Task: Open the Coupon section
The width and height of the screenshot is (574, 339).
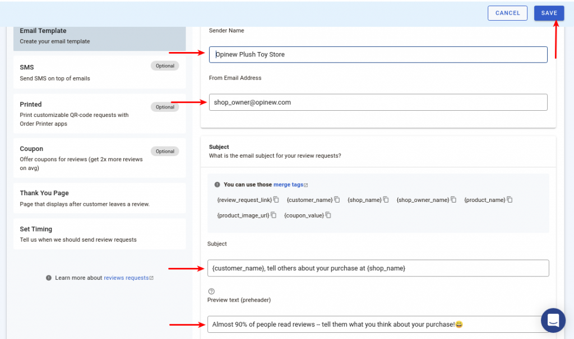Action: (100, 158)
